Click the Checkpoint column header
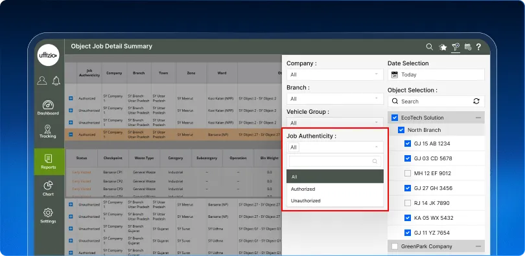 113,158
